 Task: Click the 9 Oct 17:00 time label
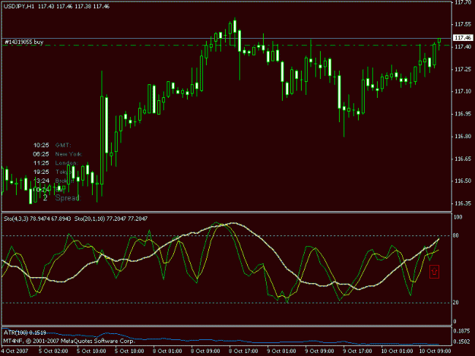pos(357,351)
